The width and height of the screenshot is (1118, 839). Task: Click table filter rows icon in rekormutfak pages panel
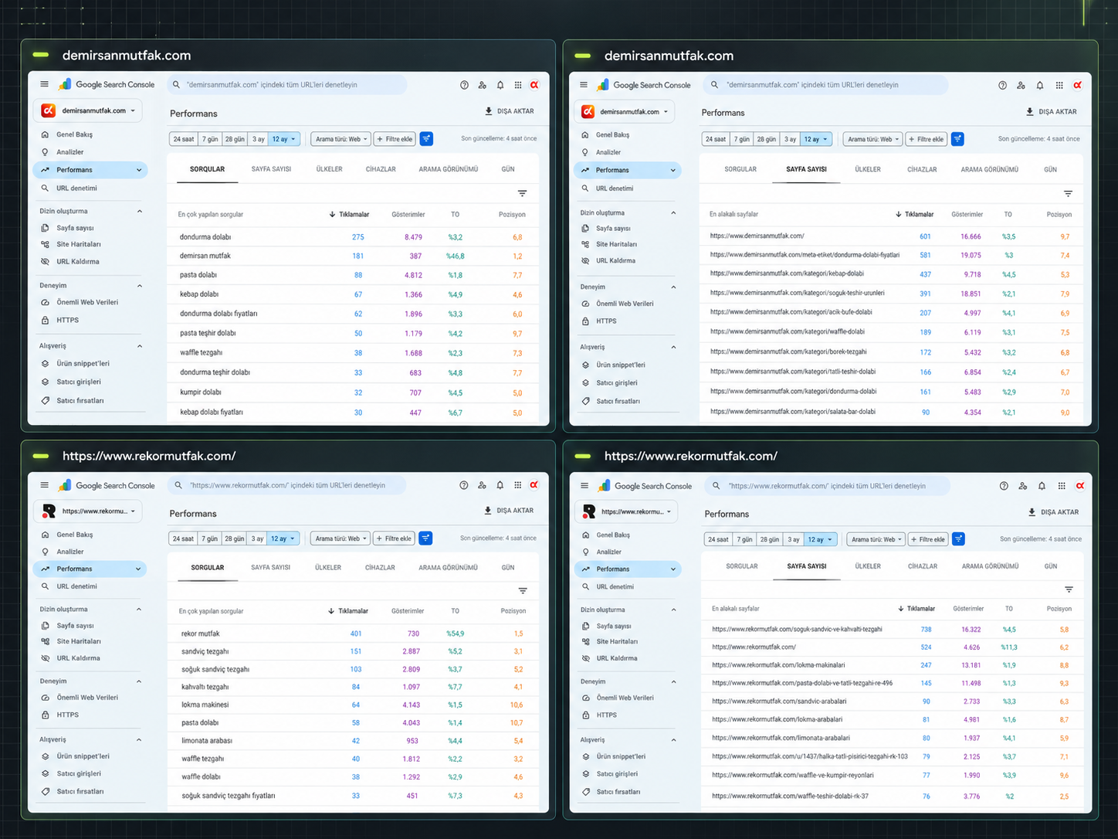pyautogui.click(x=1069, y=589)
